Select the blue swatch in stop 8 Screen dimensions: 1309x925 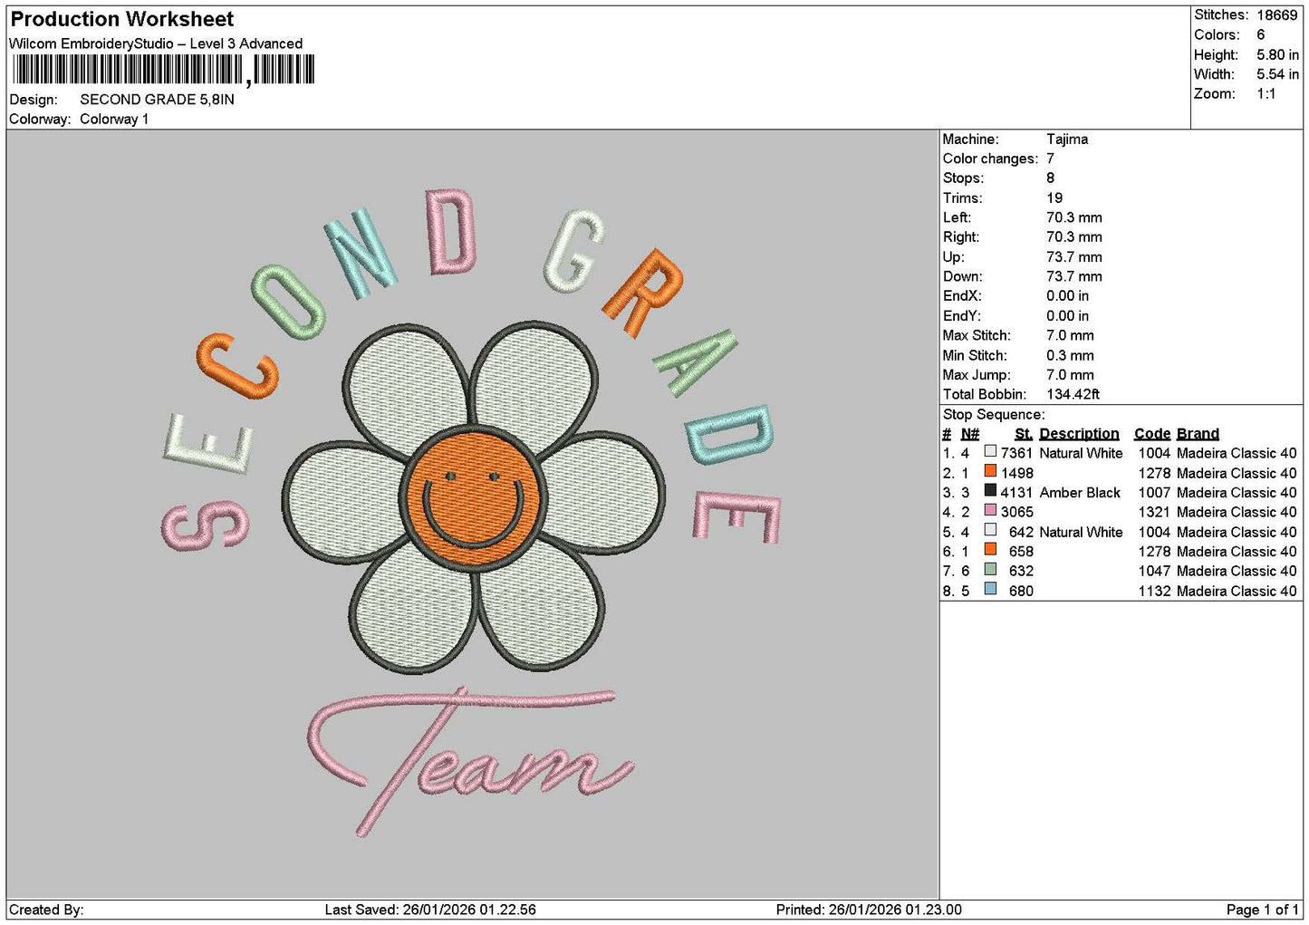(990, 589)
